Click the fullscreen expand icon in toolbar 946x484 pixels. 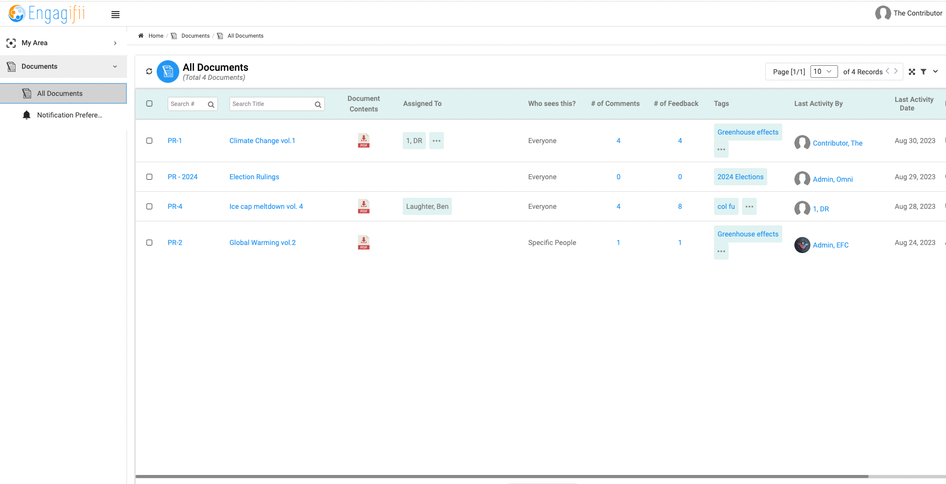[x=912, y=72]
